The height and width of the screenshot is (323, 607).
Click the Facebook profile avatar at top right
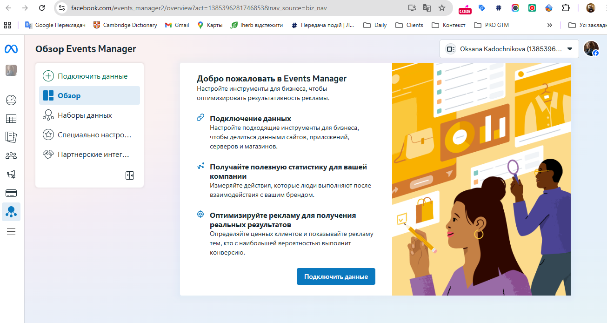click(x=591, y=49)
